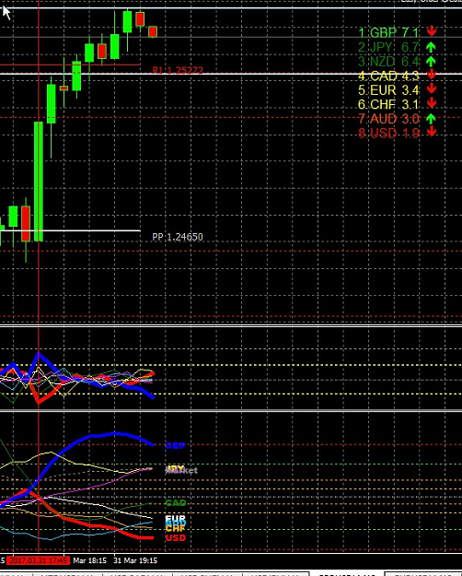This screenshot has height=576, width=462.
Task: Click the green up arrow beside JPY 6.7
Action: coord(431,47)
